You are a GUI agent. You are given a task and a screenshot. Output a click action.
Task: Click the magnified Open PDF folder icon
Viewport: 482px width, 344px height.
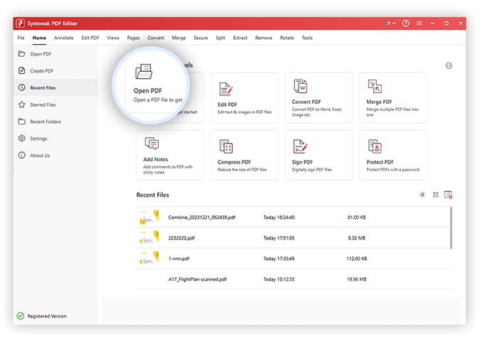pos(144,72)
